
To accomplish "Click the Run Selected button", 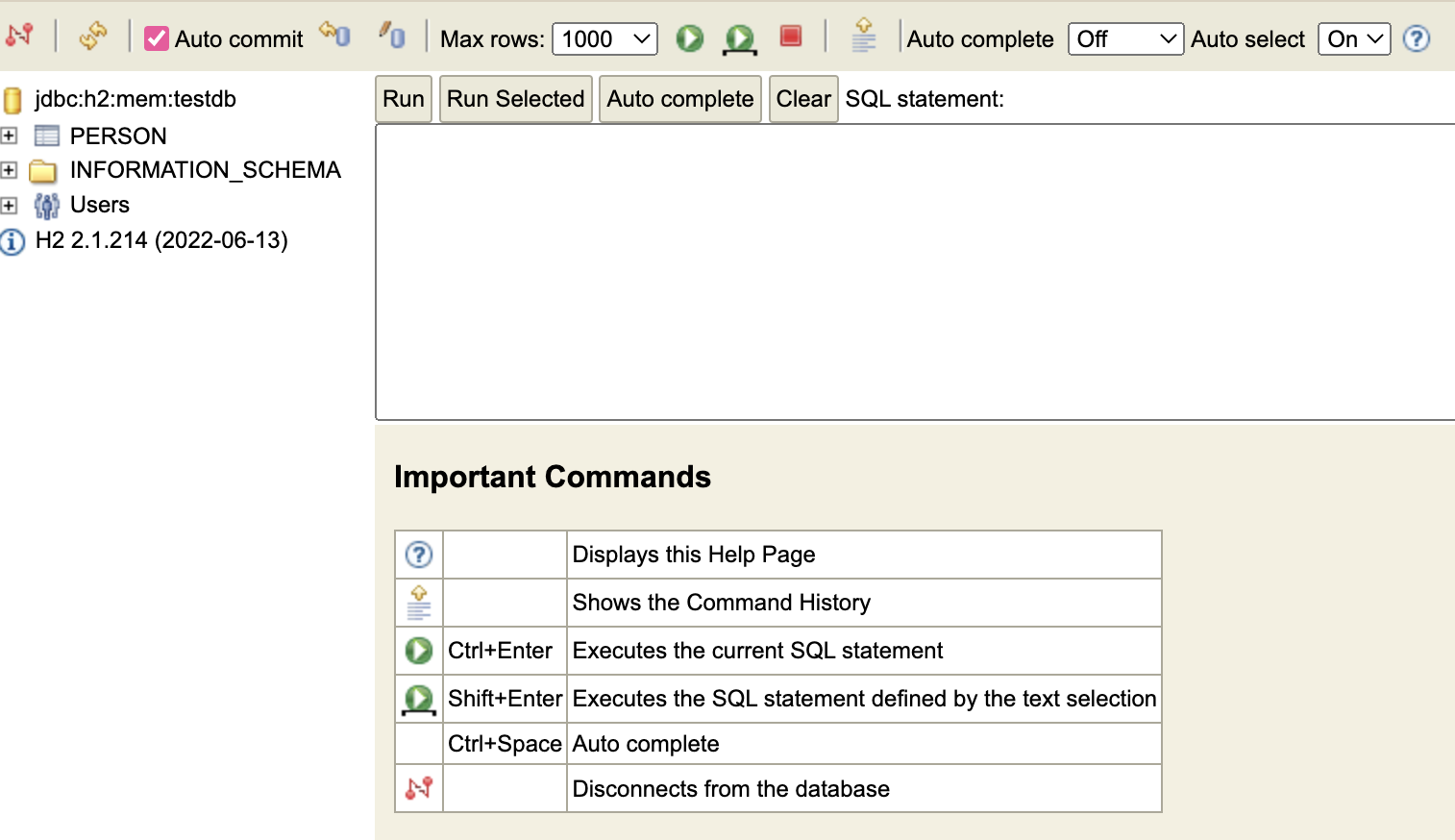I will [x=516, y=99].
